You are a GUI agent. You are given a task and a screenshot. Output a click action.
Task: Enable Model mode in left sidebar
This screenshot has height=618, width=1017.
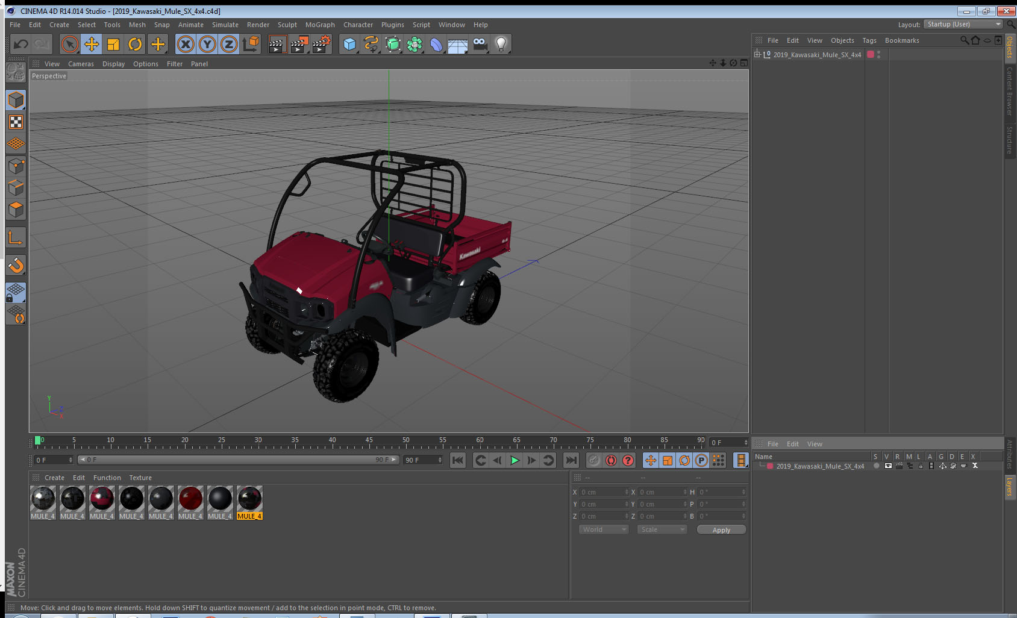pyautogui.click(x=16, y=100)
